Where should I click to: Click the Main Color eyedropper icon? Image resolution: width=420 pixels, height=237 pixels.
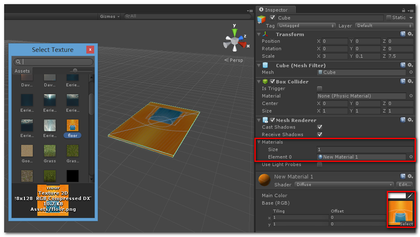410,196
